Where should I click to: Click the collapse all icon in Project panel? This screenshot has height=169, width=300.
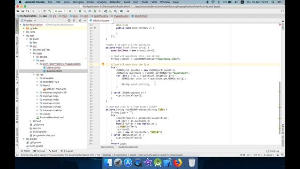[x=74, y=20]
